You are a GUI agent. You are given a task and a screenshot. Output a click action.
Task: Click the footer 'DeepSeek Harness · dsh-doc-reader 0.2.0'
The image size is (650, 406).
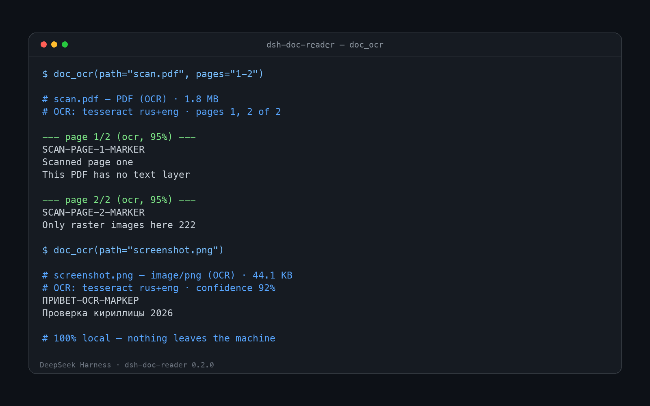(x=127, y=365)
